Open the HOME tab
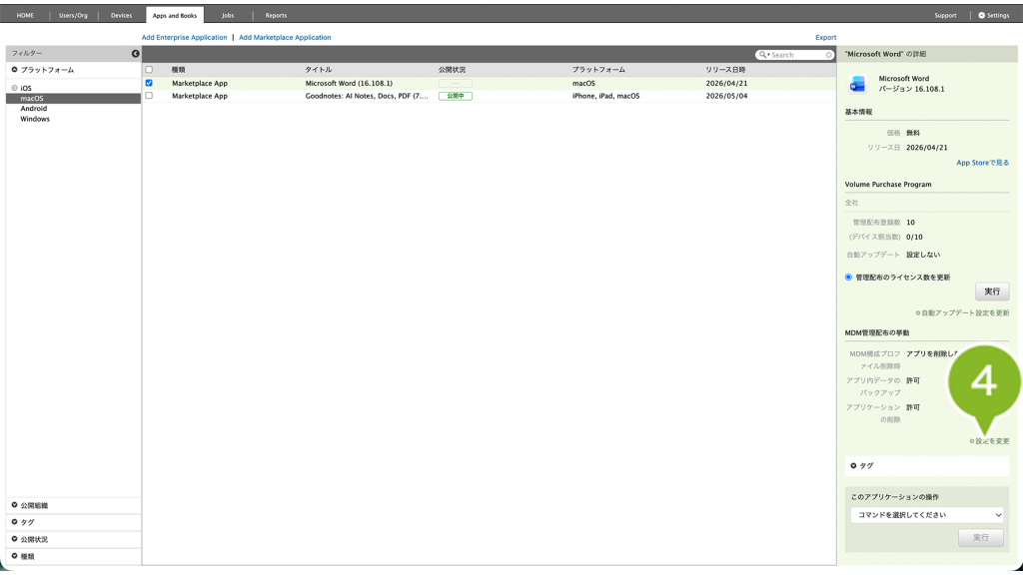Viewport: 1023px width, 575px height. point(25,15)
